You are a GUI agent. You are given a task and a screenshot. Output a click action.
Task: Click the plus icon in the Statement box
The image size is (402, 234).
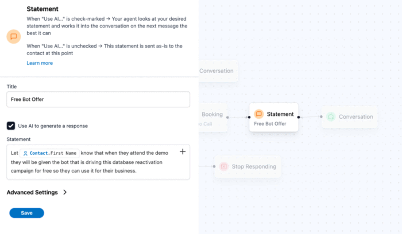[x=183, y=151]
